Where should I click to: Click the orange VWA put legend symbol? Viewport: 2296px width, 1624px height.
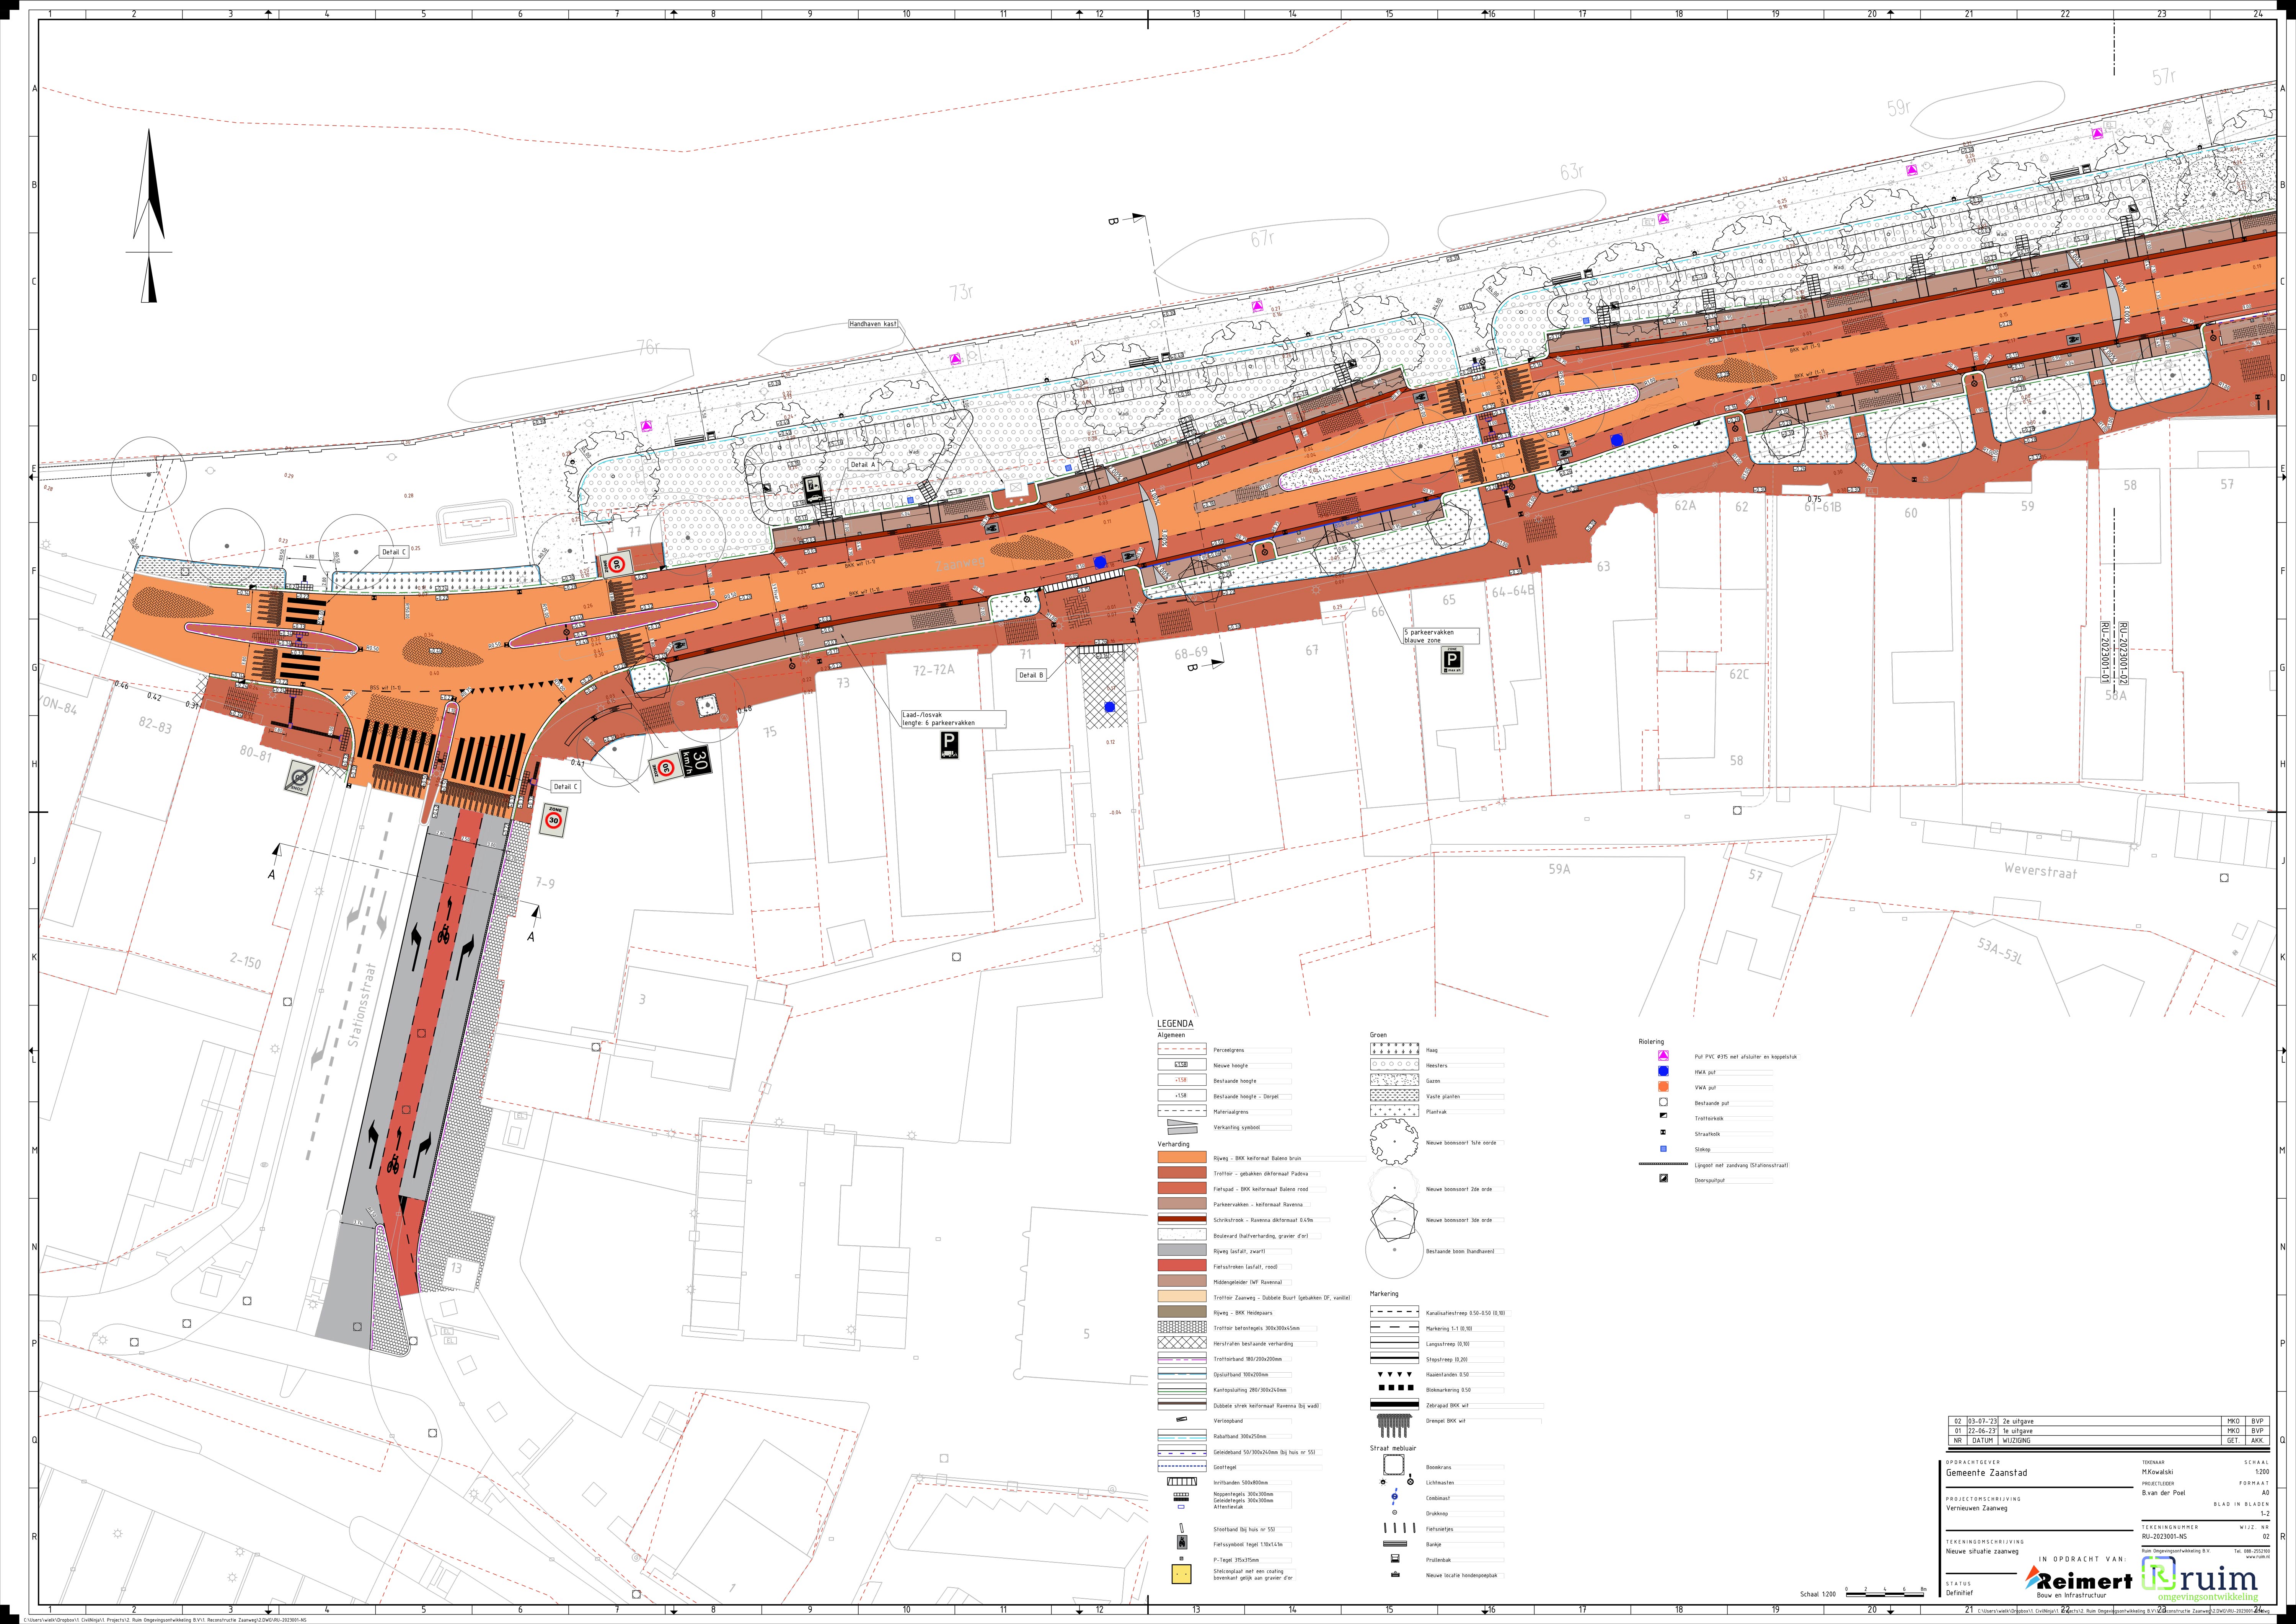(x=1663, y=1086)
